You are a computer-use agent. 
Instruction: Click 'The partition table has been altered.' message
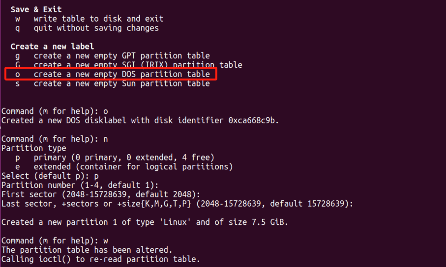click(87, 250)
